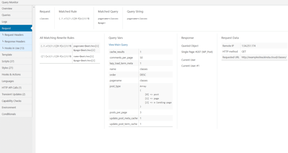The width and height of the screenshot is (288, 153).
Task: Open Transient Updates (2) panel
Action: point(13,94)
